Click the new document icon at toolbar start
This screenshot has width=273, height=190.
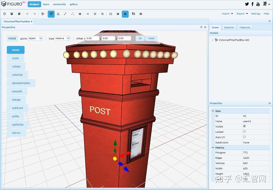[x=4, y=14]
